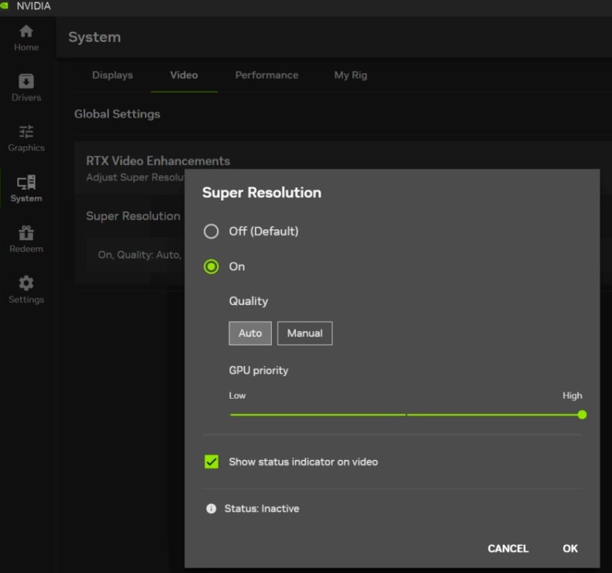Click the 'System' page heading

[95, 37]
